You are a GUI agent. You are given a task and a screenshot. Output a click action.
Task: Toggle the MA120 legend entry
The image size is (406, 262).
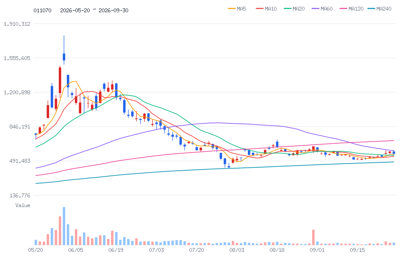click(x=351, y=9)
